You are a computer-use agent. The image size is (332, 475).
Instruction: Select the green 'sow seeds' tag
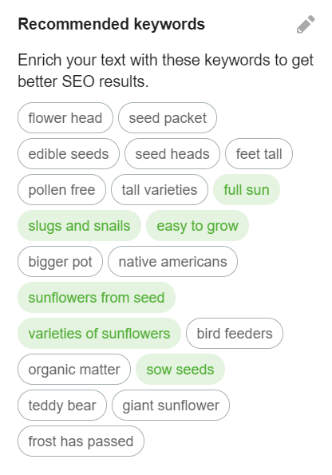tap(180, 370)
